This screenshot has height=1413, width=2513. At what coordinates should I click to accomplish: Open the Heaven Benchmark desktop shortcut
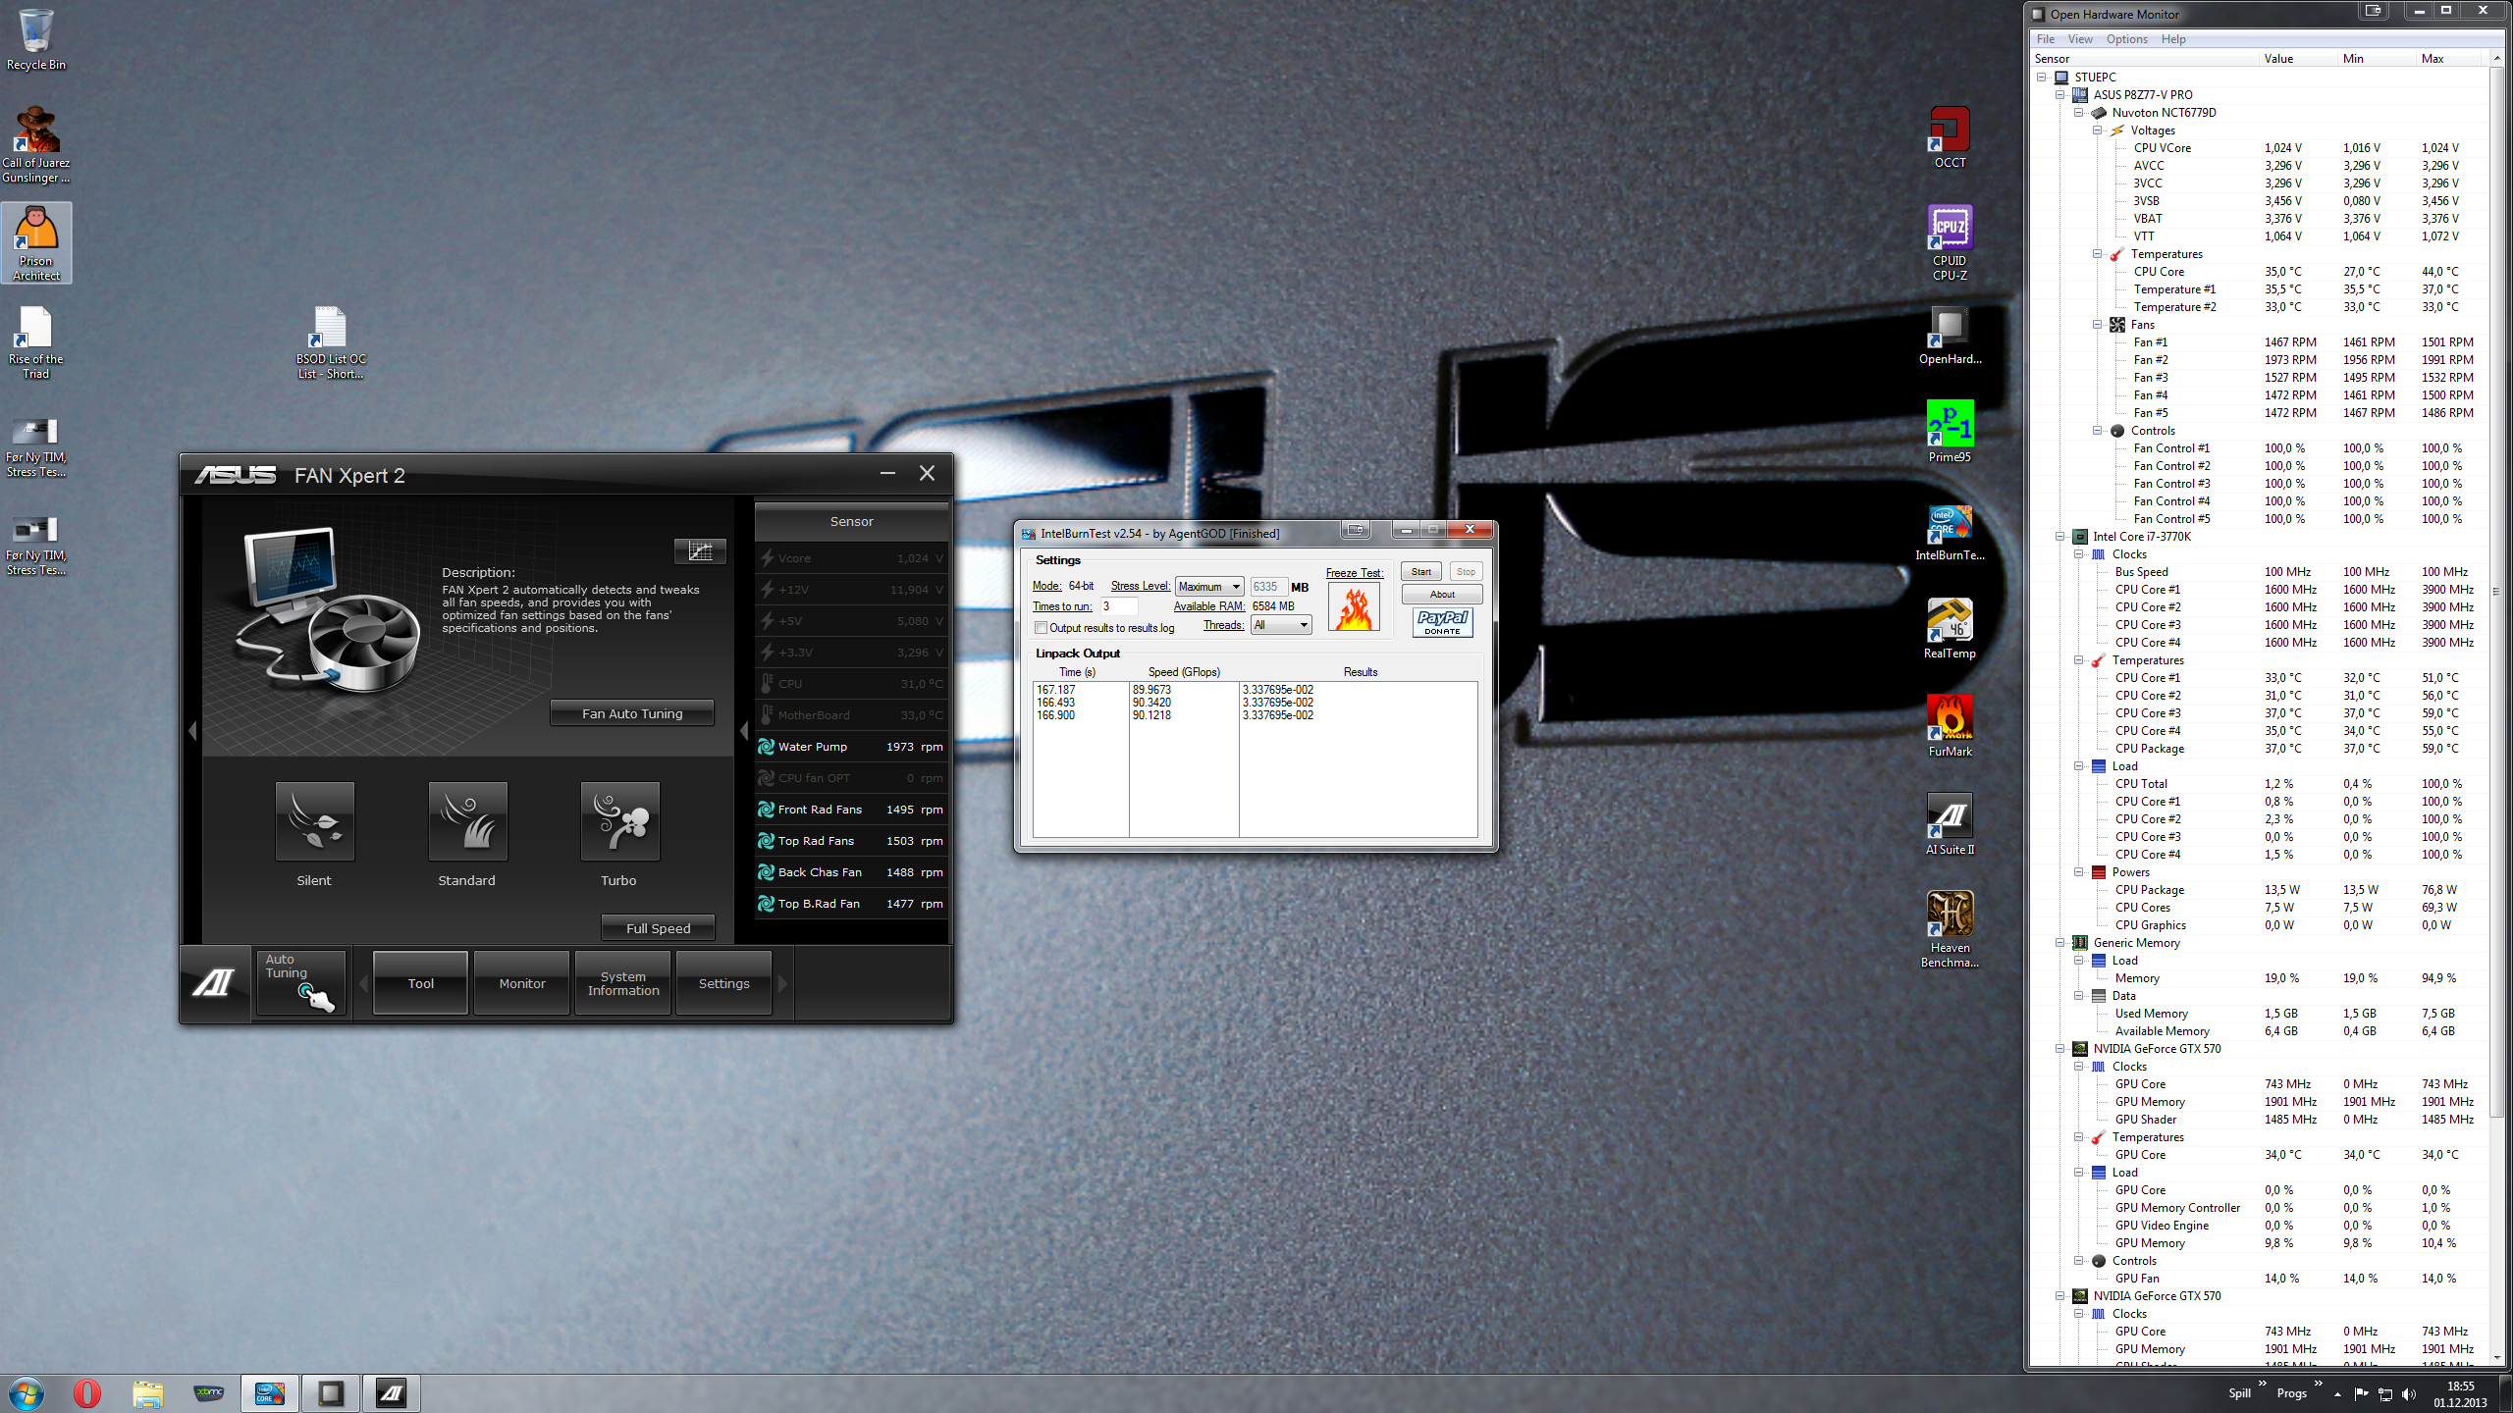[x=1950, y=929]
